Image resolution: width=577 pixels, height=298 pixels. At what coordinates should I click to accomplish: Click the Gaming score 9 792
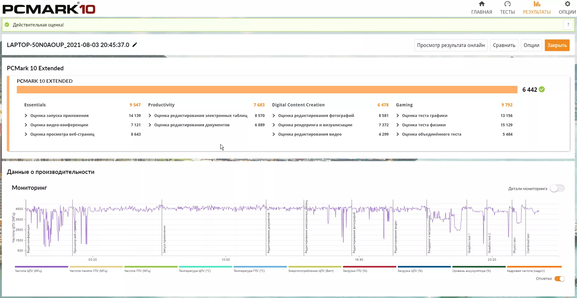tap(507, 105)
